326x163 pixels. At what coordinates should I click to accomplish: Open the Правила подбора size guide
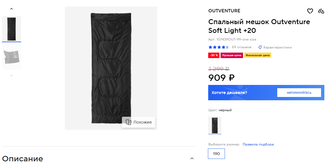[x=258, y=144]
